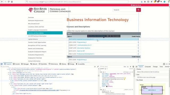This screenshot has height=95, width=170.
Task: Open the Programming 1 course link
Action: [82, 42]
